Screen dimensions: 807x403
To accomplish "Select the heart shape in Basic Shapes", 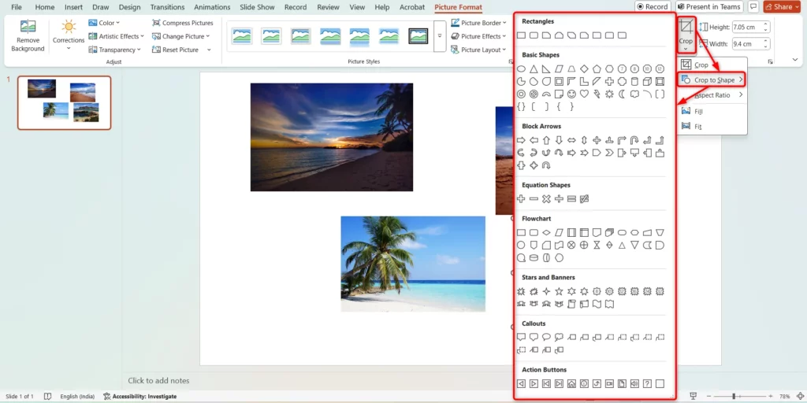I will pos(584,94).
